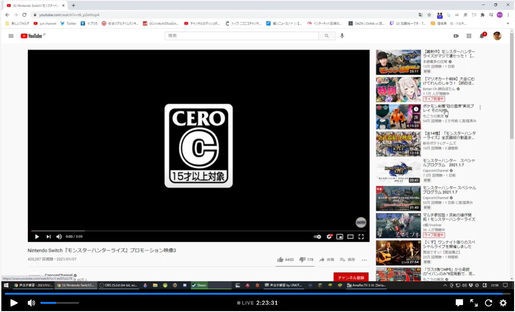The width and height of the screenshot is (515, 312).
Task: Bookmark this page with the star icon
Action: [429, 15]
